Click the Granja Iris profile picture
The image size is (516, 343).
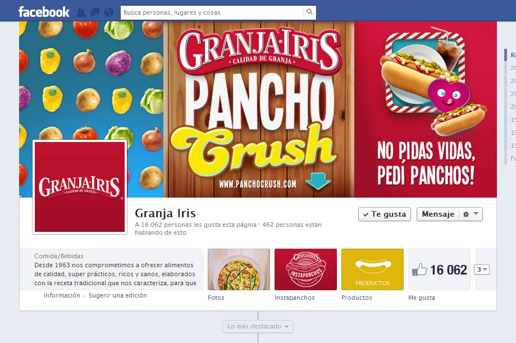pyautogui.click(x=80, y=187)
